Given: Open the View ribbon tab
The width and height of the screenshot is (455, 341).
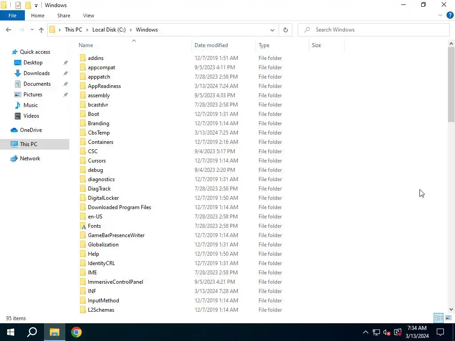Looking at the screenshot, I should click(88, 16).
